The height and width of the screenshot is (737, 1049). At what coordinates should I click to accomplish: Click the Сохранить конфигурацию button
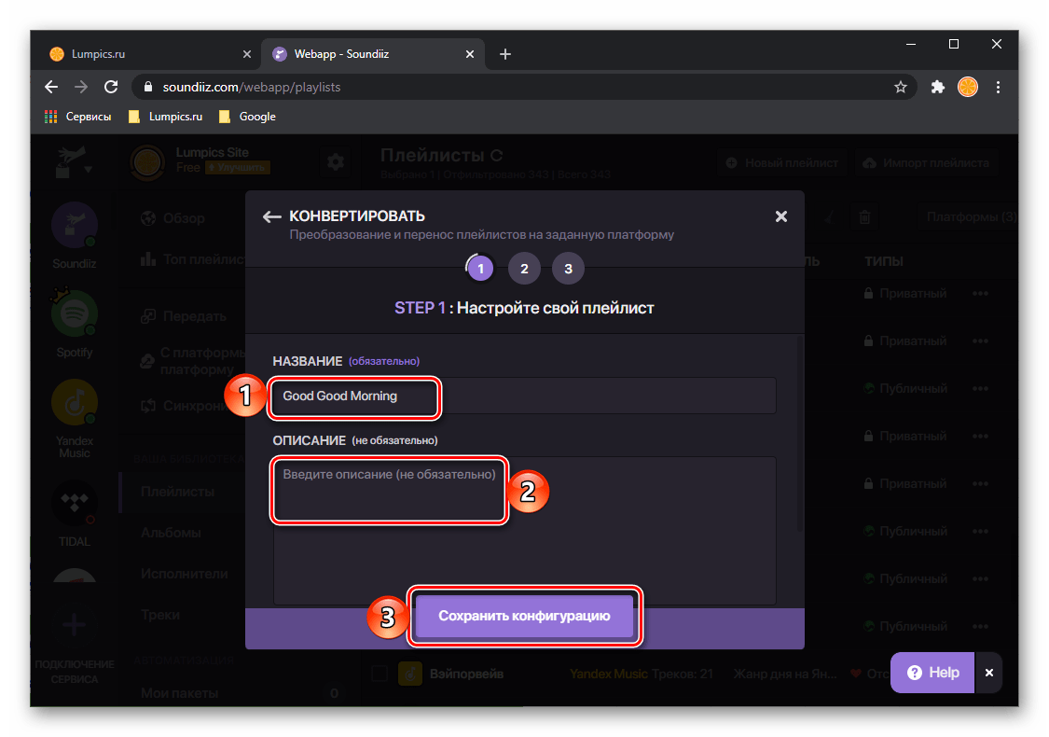pos(524,616)
